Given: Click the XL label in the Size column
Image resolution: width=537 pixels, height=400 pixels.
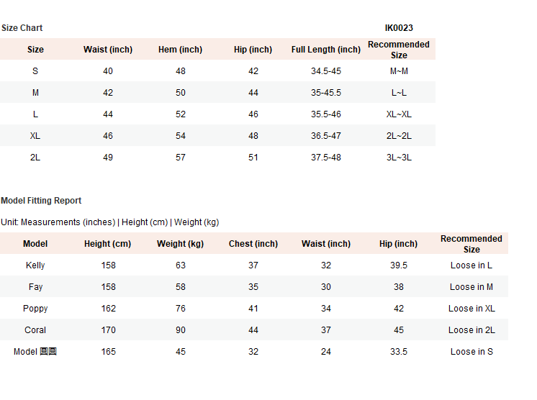Looking at the screenshot, I should 35,136.
